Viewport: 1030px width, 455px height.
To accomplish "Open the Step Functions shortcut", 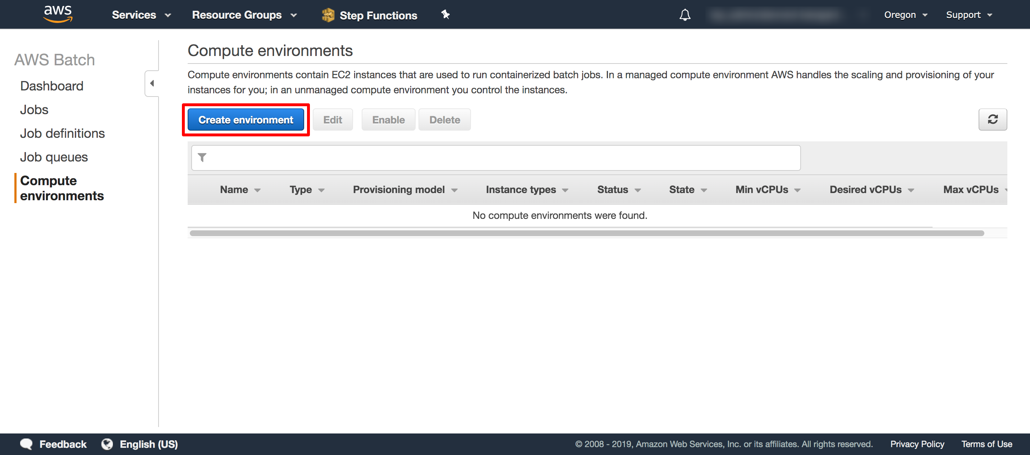I will tap(370, 15).
